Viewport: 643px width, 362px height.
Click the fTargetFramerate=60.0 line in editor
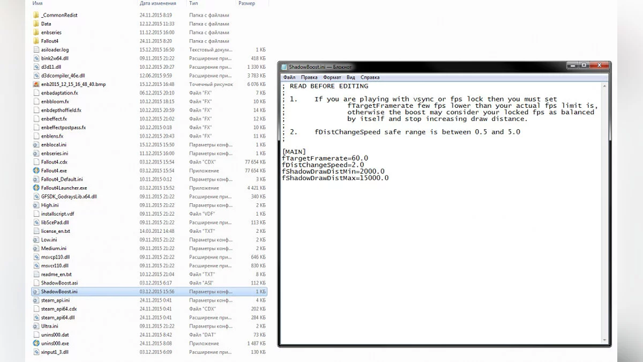tap(325, 158)
